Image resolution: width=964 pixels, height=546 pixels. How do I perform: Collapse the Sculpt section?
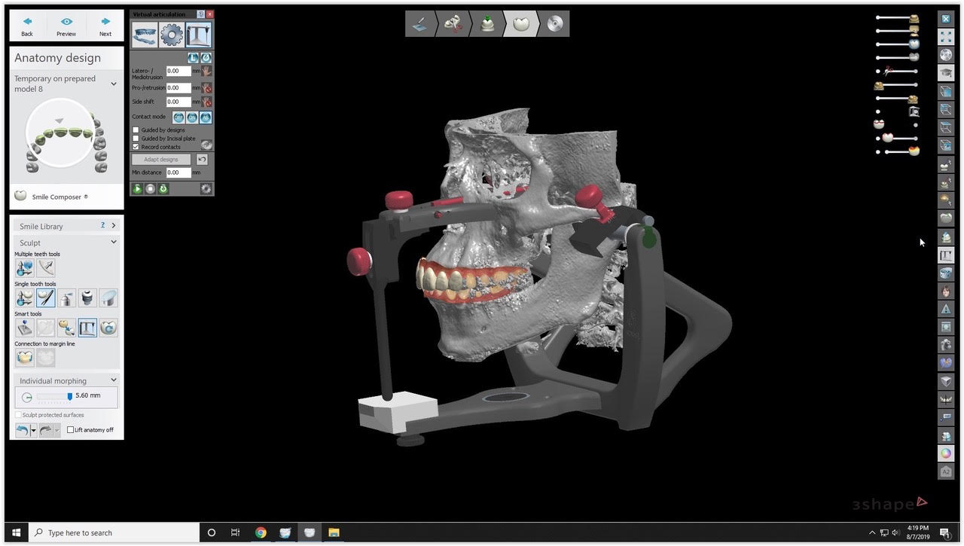114,242
